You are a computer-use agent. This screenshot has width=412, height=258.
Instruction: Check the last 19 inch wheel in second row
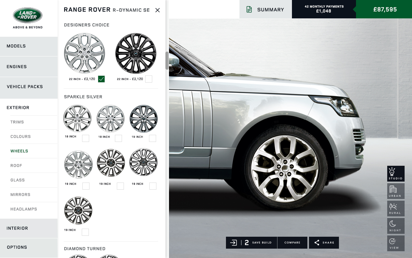click(x=153, y=186)
